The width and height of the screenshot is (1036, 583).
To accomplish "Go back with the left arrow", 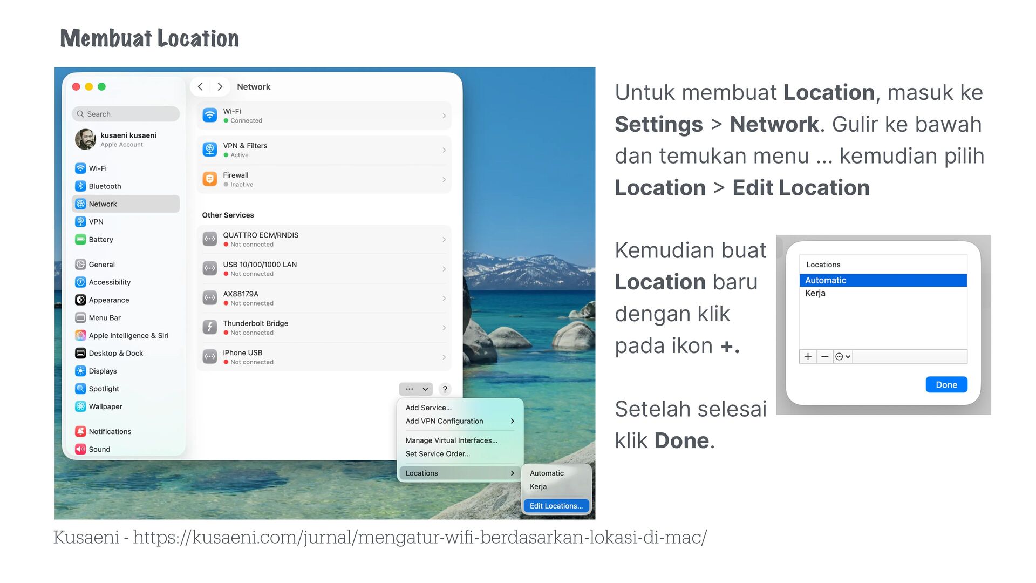I will coord(200,87).
